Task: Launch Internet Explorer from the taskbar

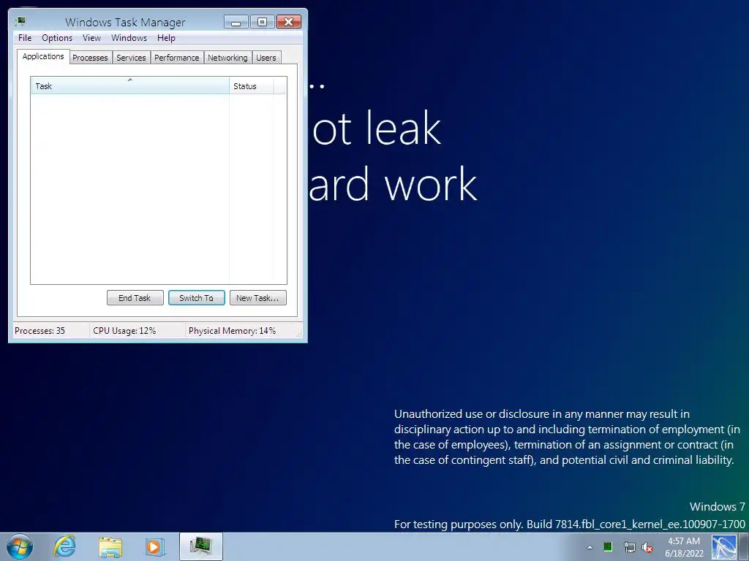Action: [x=64, y=546]
